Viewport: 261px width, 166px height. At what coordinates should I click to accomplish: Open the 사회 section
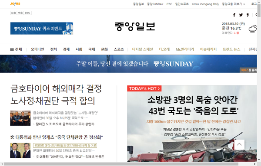coord(79,49)
